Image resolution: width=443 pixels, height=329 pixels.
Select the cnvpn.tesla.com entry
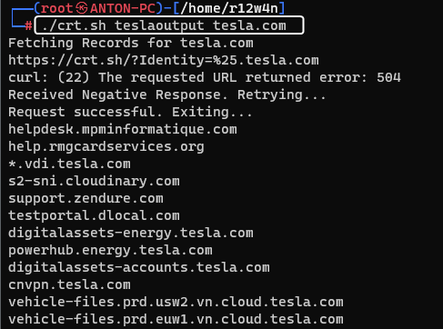pos(69,285)
